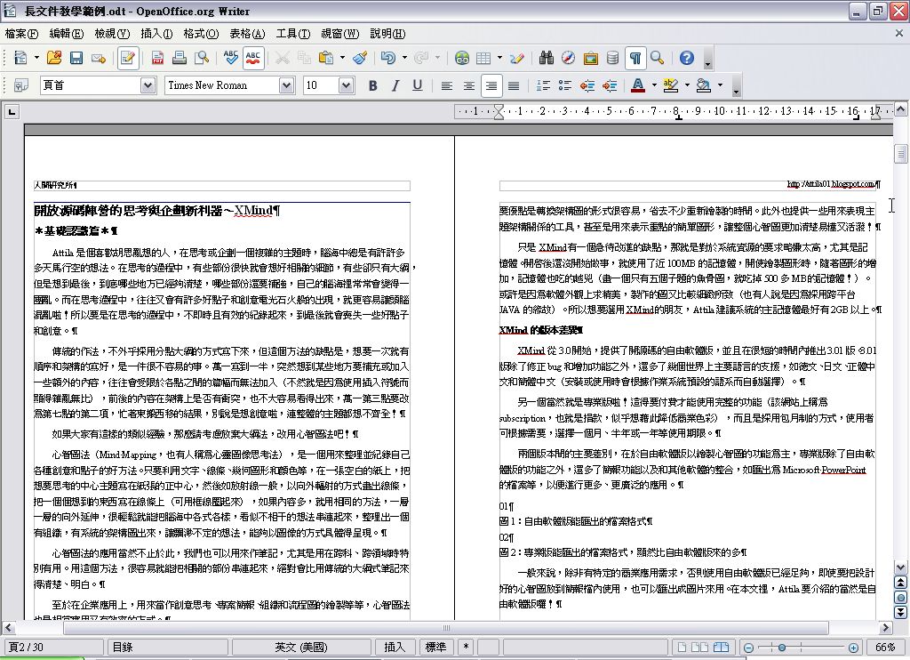Click the Print file directly icon

point(180,58)
